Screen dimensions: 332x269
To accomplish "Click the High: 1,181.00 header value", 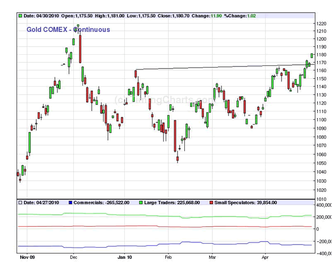I will tap(111, 16).
